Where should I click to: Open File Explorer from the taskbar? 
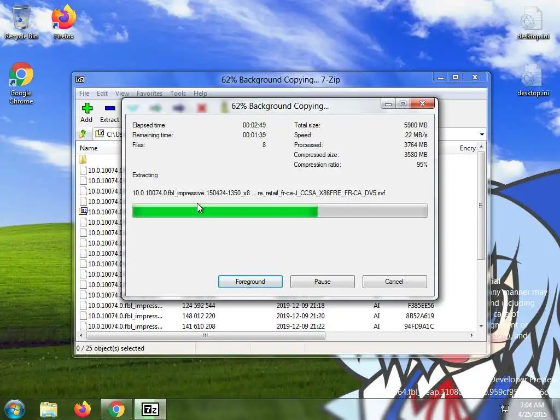coord(49,410)
